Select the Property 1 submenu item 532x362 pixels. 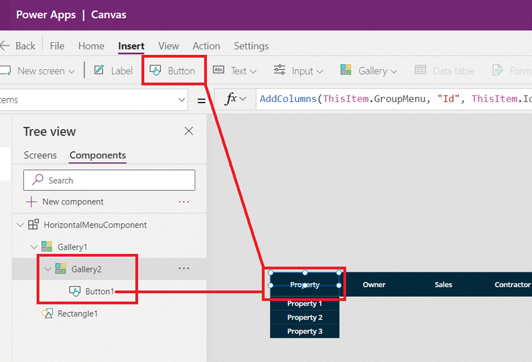[x=305, y=304]
